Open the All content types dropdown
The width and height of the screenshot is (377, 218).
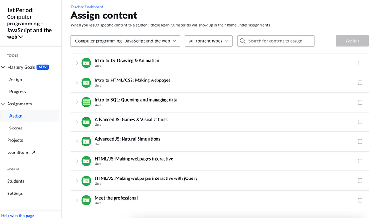[x=208, y=41]
